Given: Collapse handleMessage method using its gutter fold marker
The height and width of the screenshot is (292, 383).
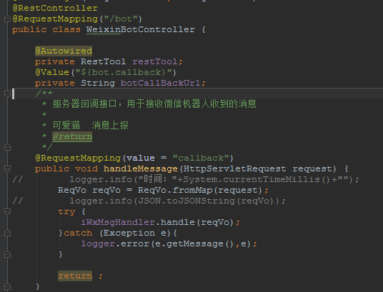Looking at the screenshot, I should click(x=7, y=168).
